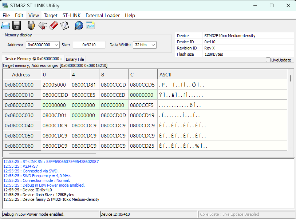Click the ST-LINK Utility app title icon
This screenshot has height=219, width=296.
coord(5,5)
